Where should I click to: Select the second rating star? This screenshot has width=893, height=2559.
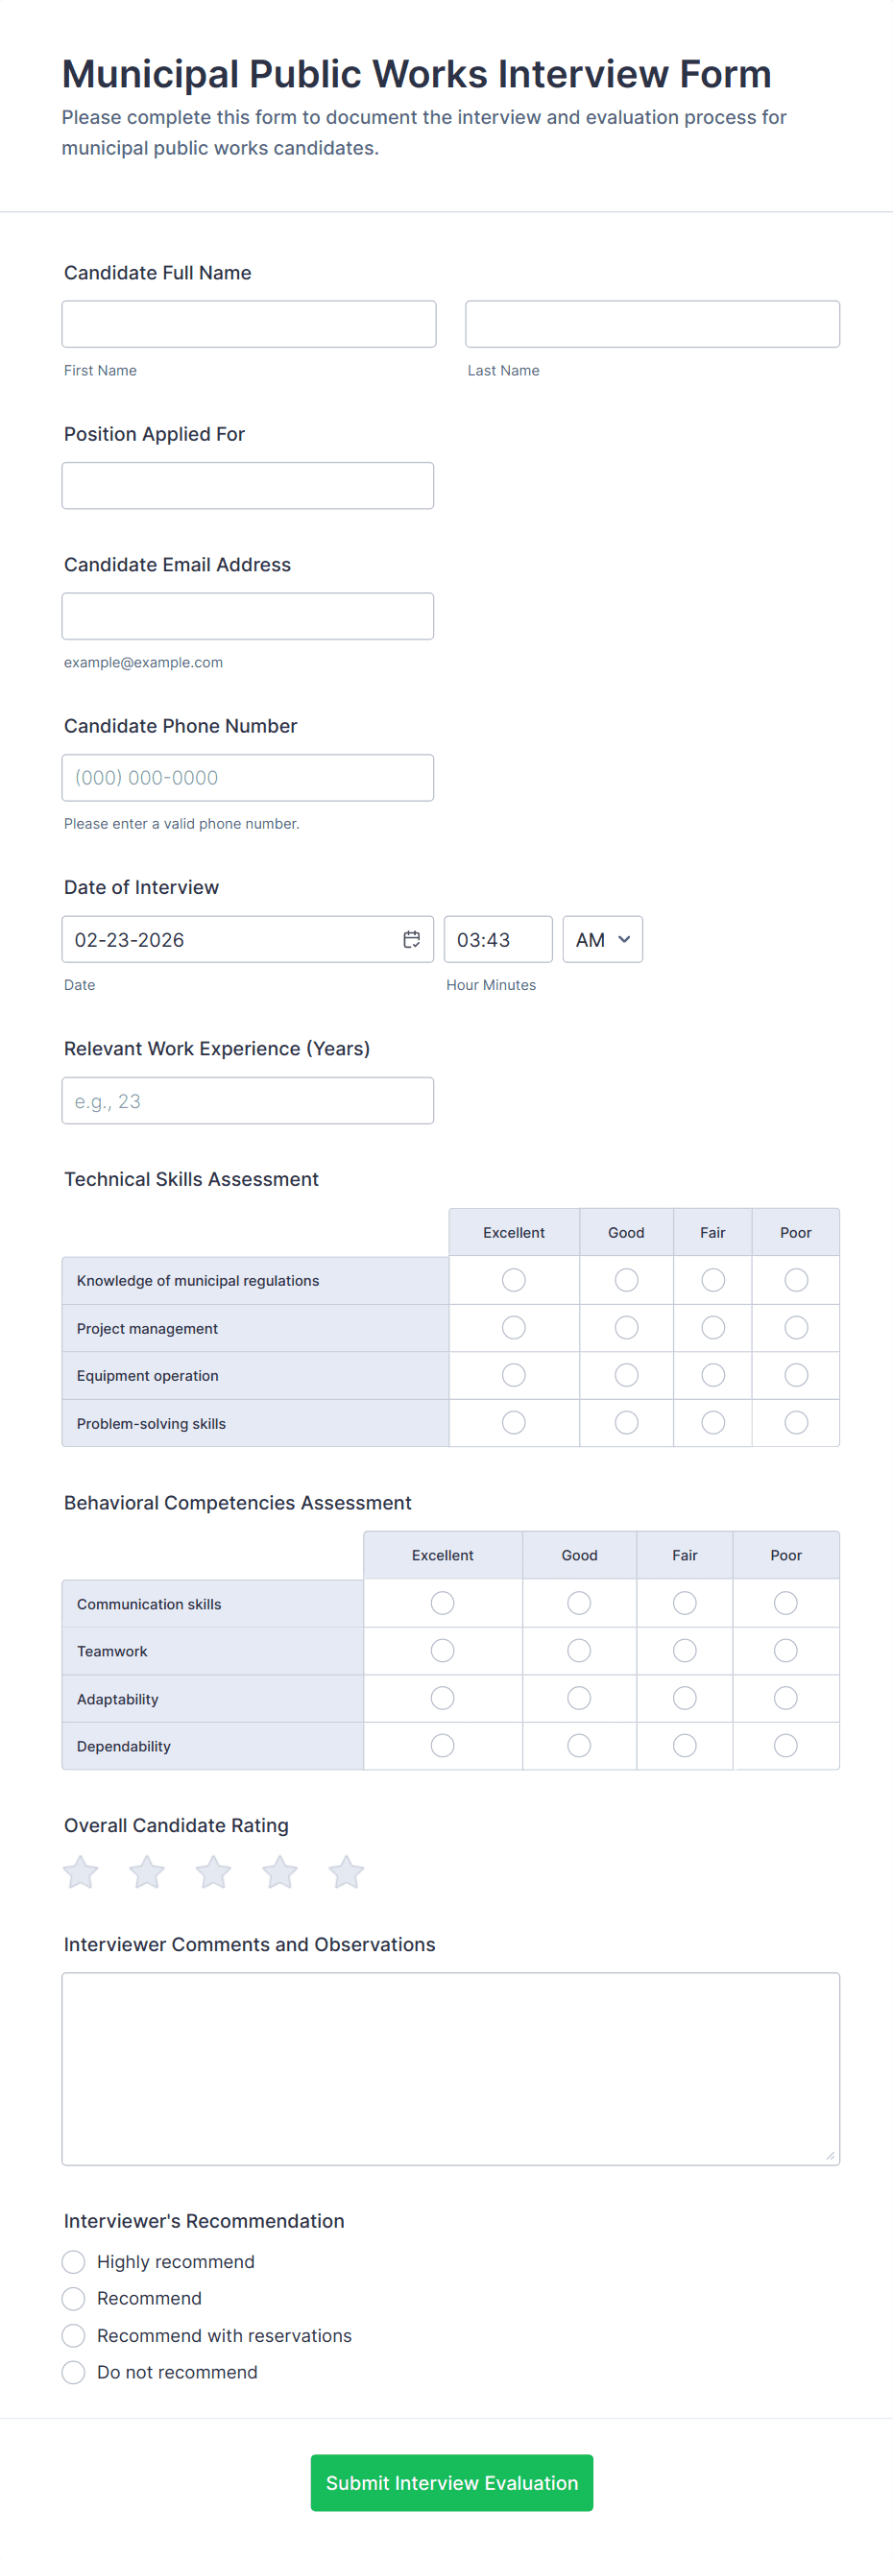(147, 1871)
